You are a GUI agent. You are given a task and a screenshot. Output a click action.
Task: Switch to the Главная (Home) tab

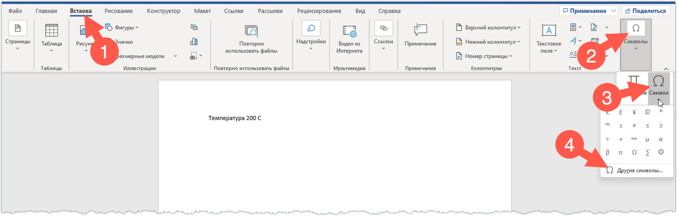(x=46, y=11)
